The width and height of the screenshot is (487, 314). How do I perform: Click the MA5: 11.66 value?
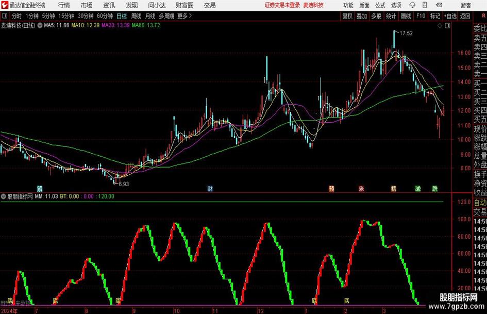[57, 25]
